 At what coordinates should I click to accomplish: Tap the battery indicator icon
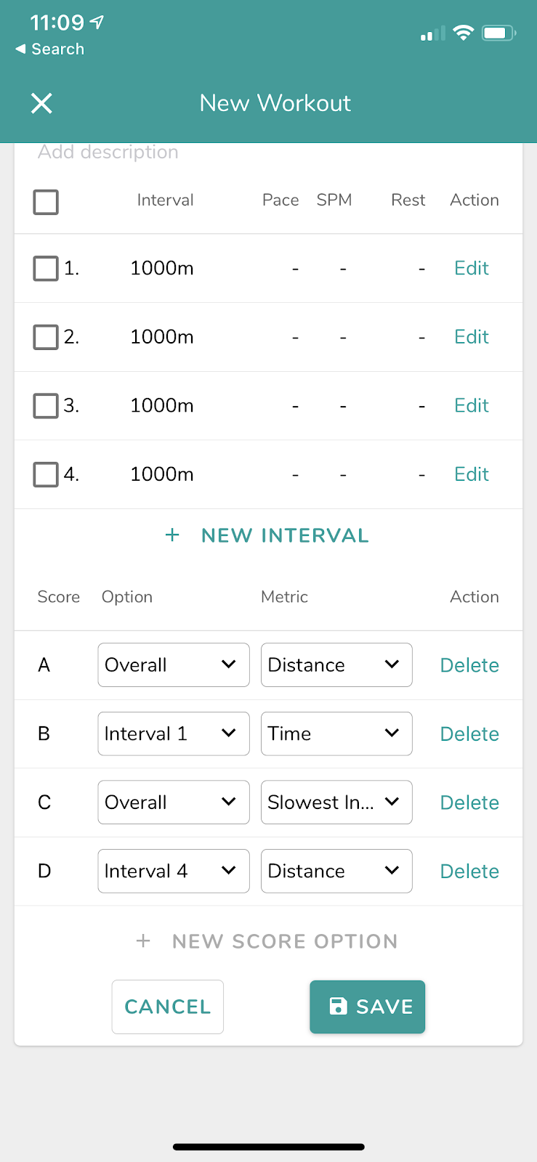coord(498,33)
